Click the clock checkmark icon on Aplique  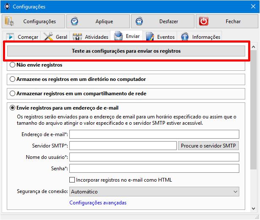pyautogui.click(x=74, y=21)
